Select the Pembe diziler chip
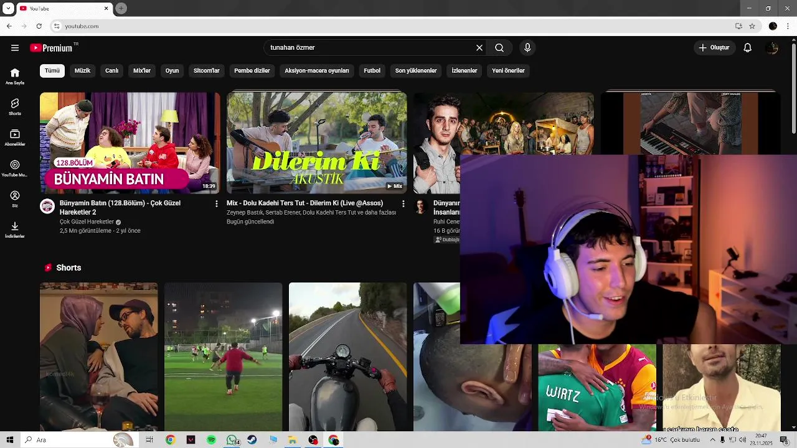 (252, 71)
